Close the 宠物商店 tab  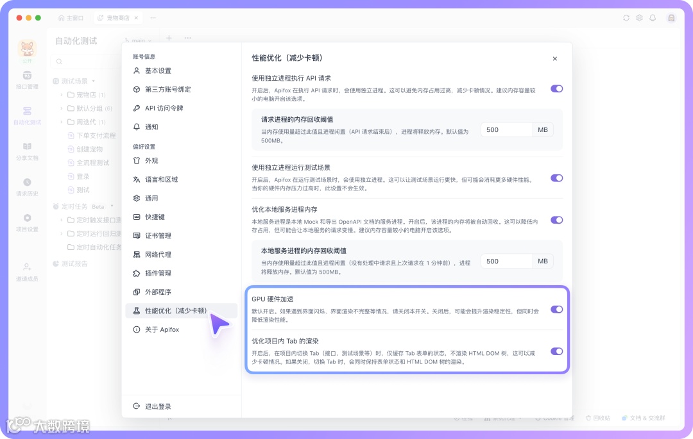pyautogui.click(x=136, y=18)
